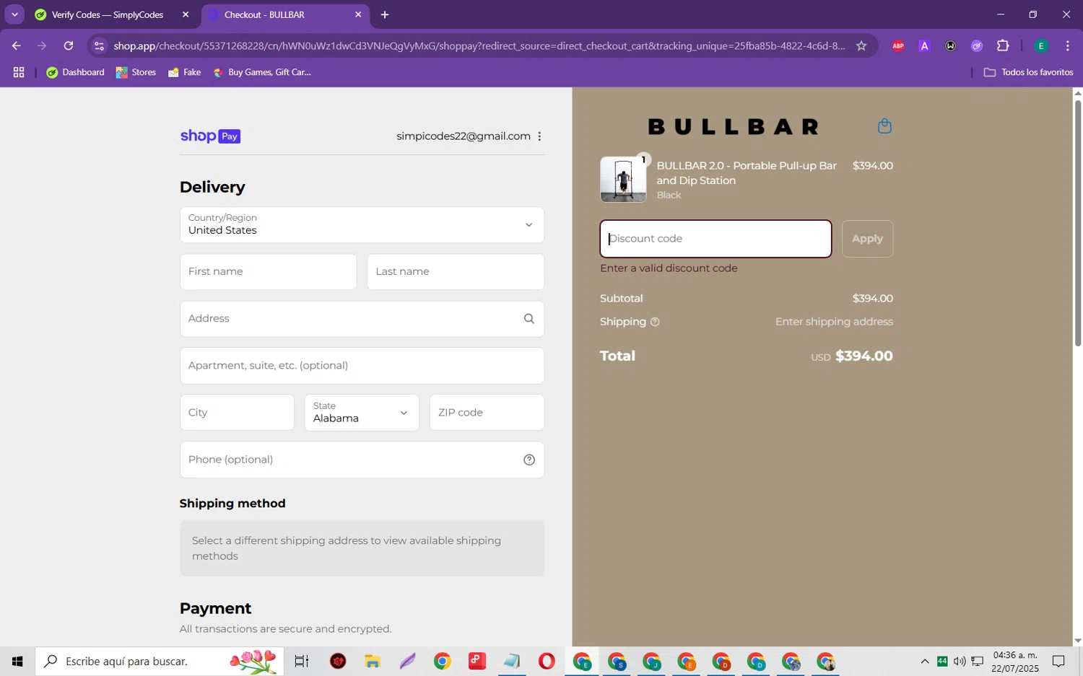The width and height of the screenshot is (1083, 676).
Task: Click the ZIP code field
Action: click(x=487, y=413)
